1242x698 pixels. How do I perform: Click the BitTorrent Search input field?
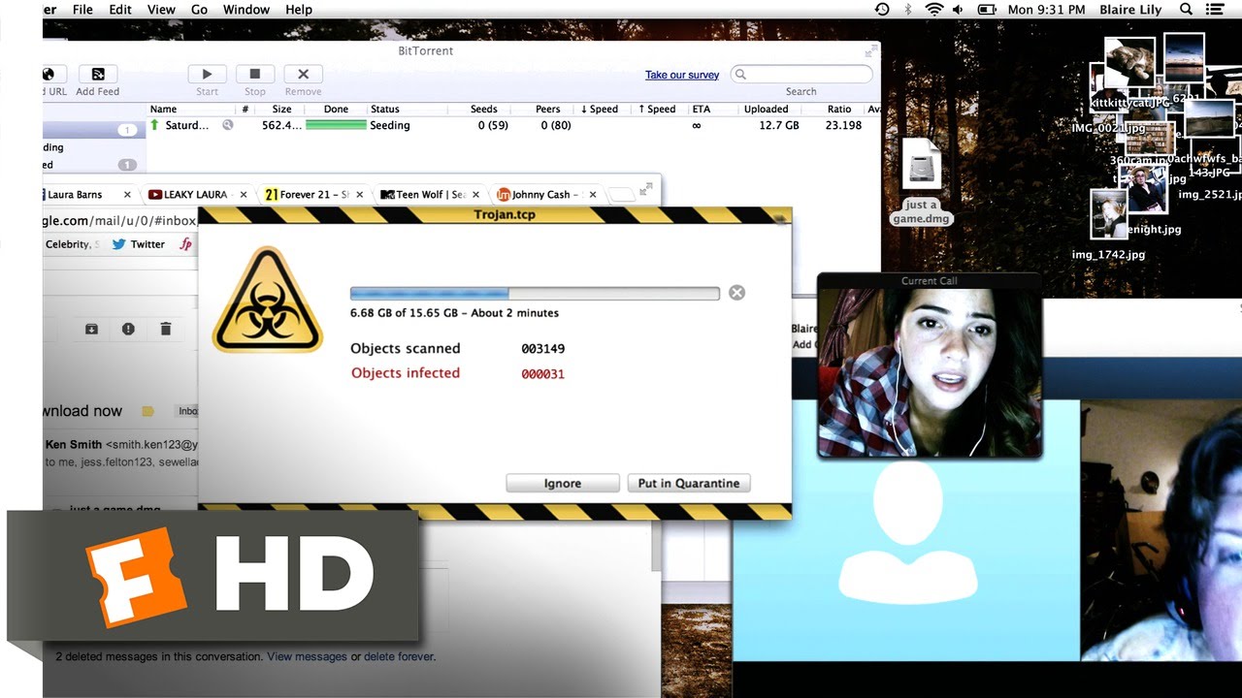801,75
